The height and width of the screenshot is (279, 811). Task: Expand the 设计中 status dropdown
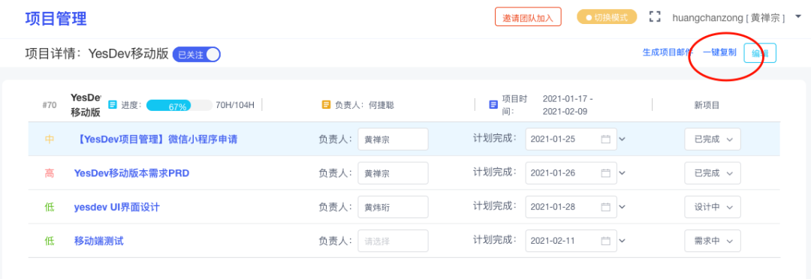(712, 207)
